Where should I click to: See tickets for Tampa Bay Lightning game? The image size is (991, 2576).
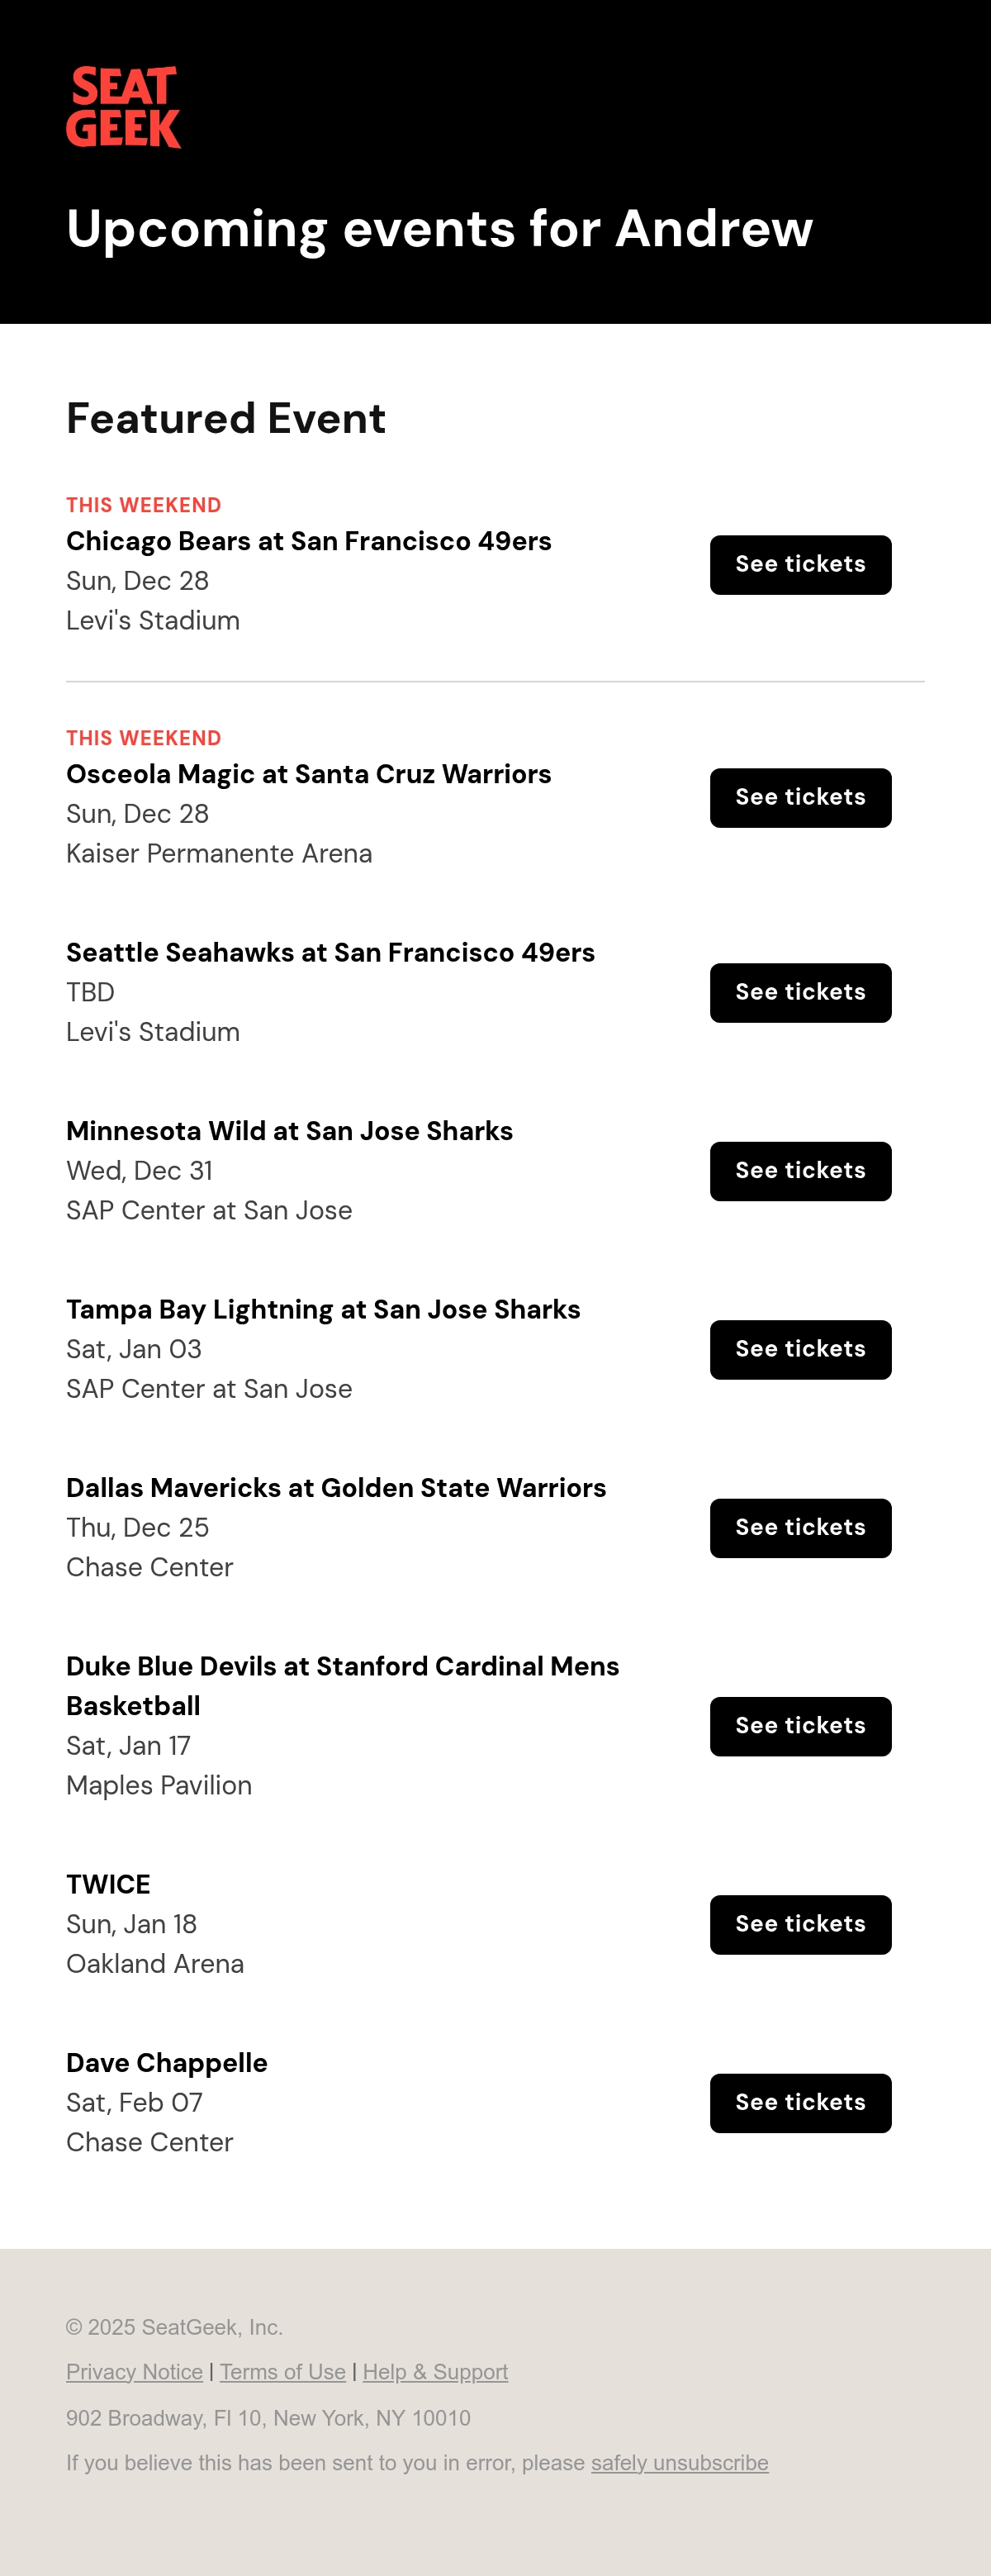[x=800, y=1350]
